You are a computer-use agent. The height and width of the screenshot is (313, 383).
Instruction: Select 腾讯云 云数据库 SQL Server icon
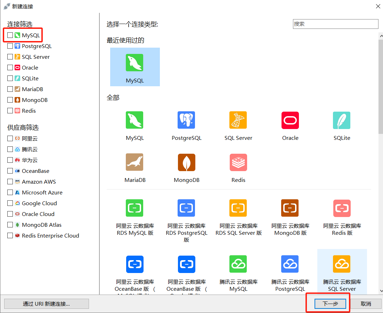pos(342,264)
